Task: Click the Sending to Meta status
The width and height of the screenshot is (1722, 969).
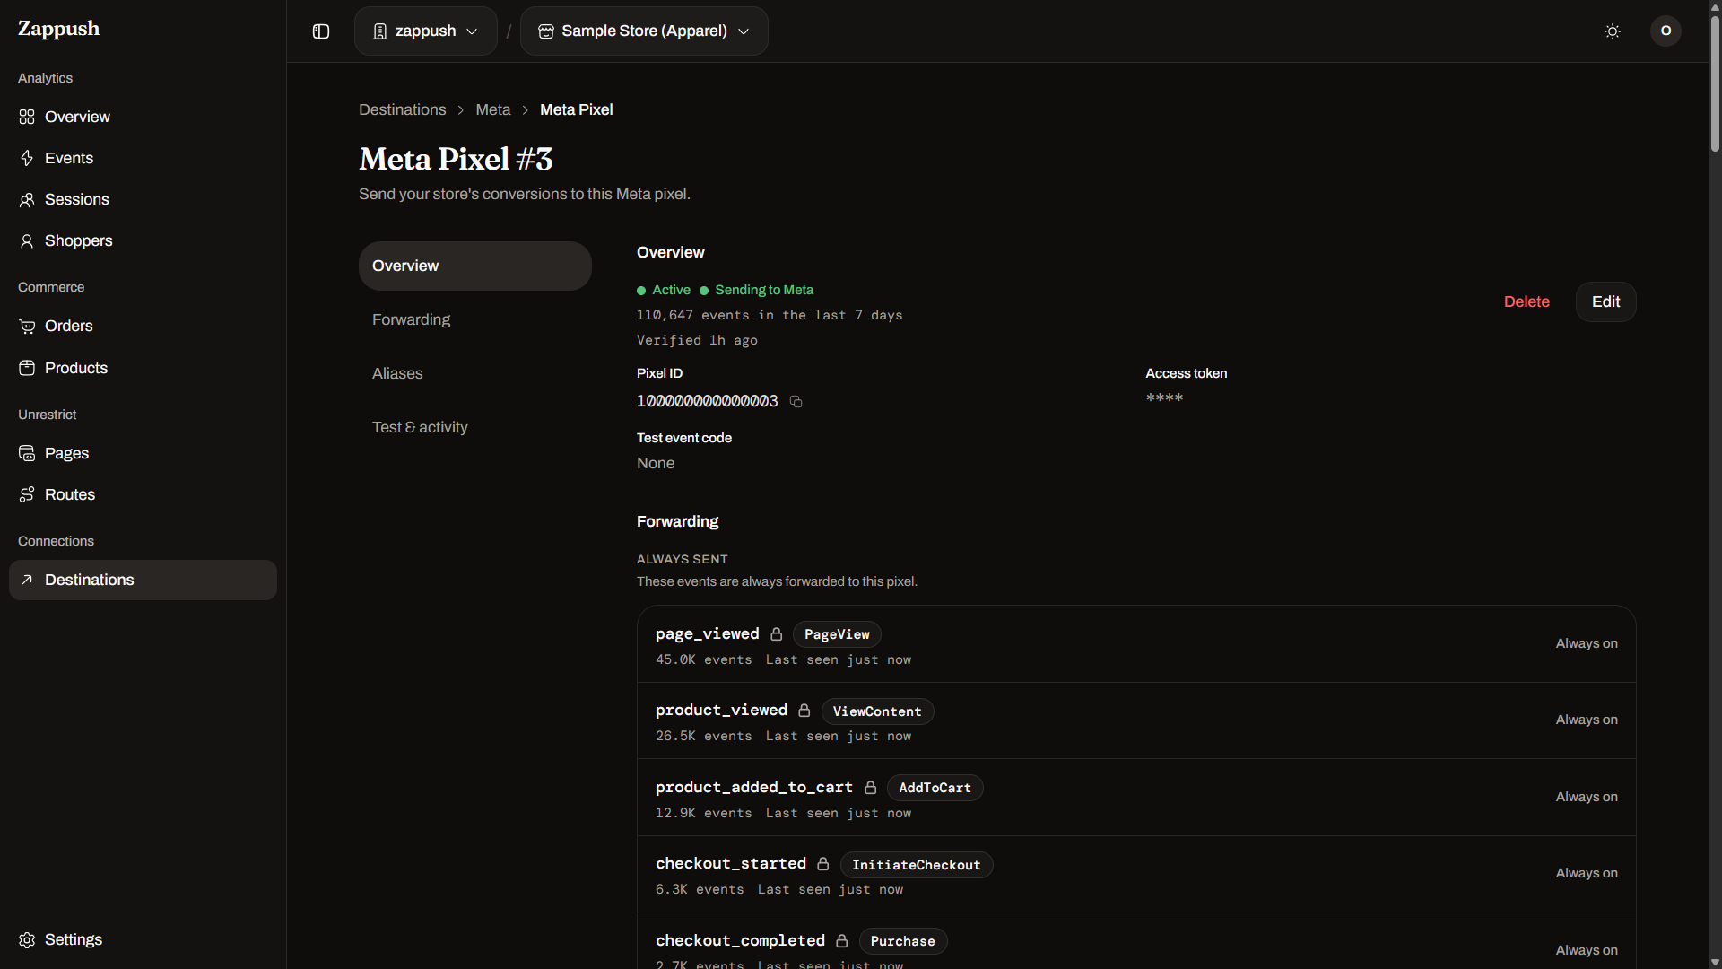Action: 763,290
